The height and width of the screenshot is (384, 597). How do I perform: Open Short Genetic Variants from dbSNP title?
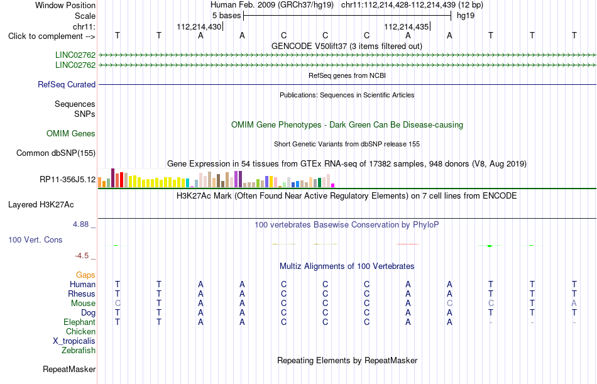click(347, 144)
